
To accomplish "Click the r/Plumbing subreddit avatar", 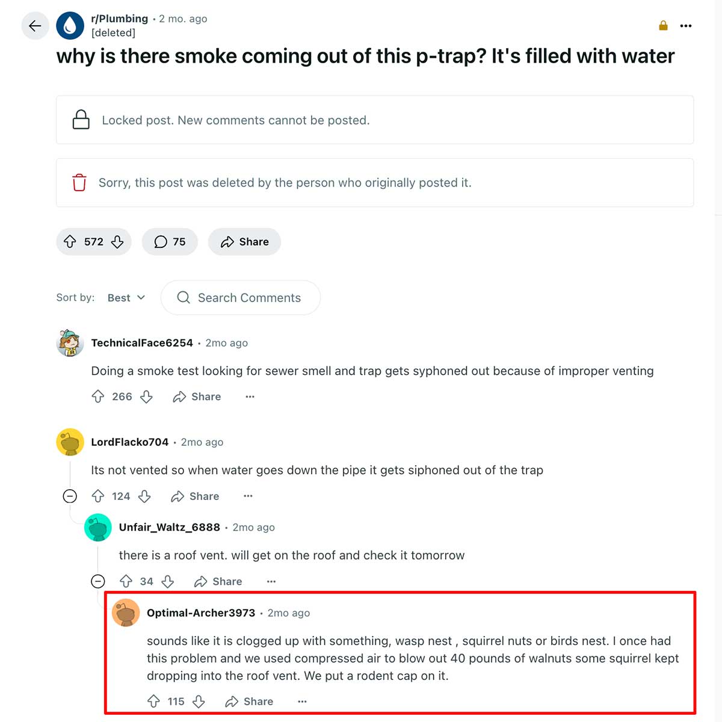I will 70,25.
